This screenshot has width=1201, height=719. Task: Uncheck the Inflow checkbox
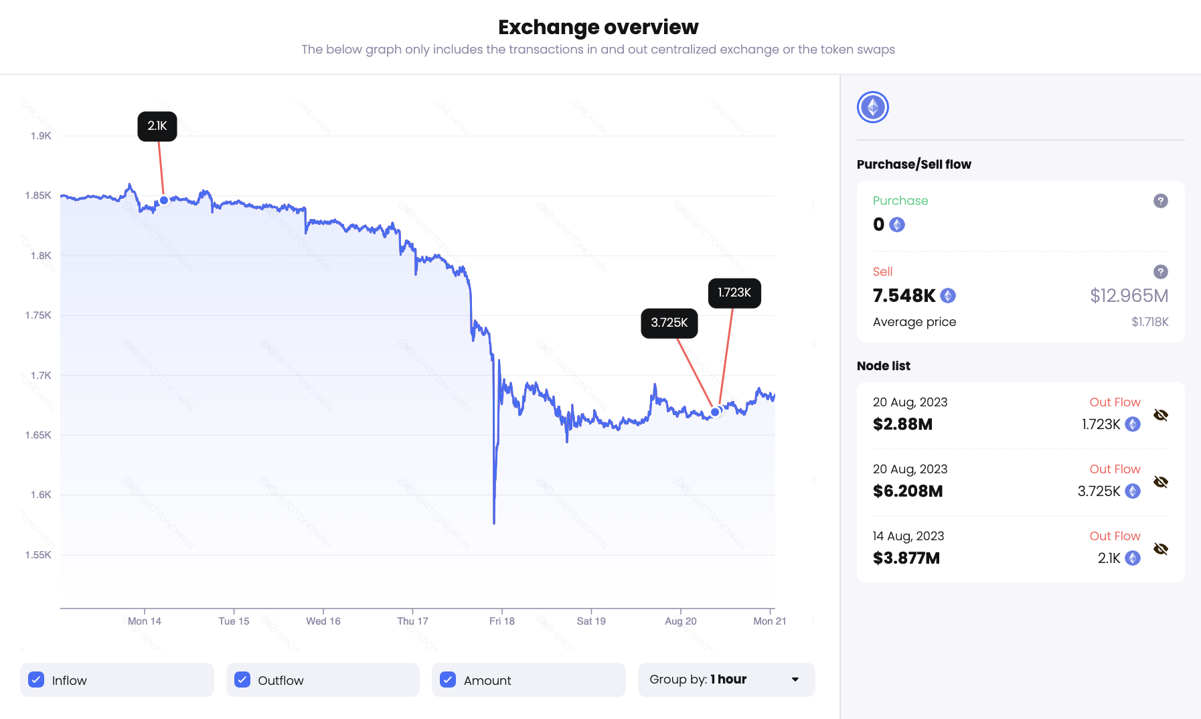click(37, 680)
